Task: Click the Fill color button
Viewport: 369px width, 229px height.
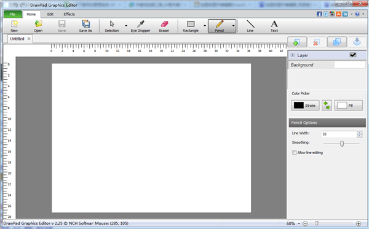Action: tap(348, 106)
